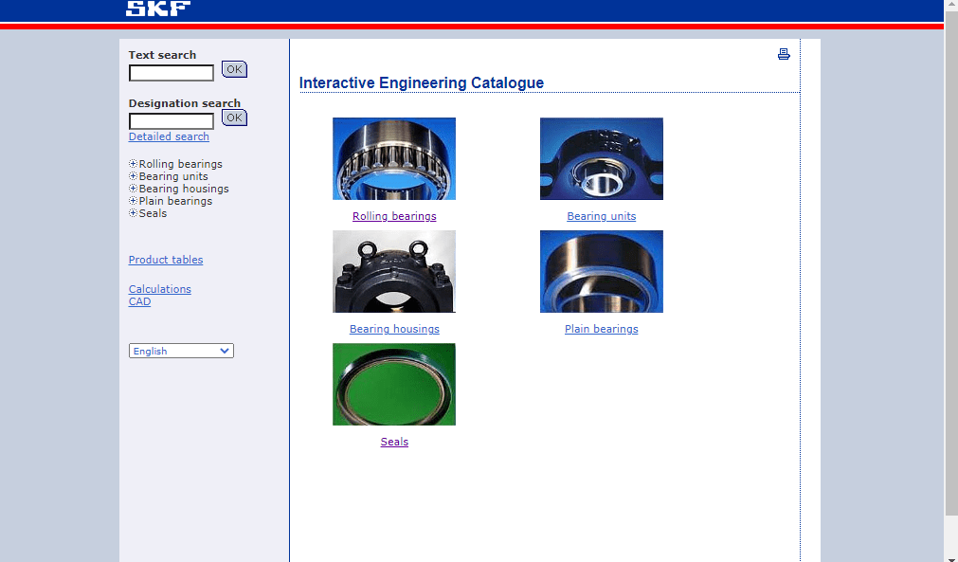The width and height of the screenshot is (958, 562).
Task: Click the SKF logo
Action: click(x=157, y=9)
